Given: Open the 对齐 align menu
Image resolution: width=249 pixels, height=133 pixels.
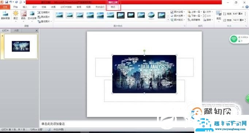Looking at the screenshot, I should 208,12.
